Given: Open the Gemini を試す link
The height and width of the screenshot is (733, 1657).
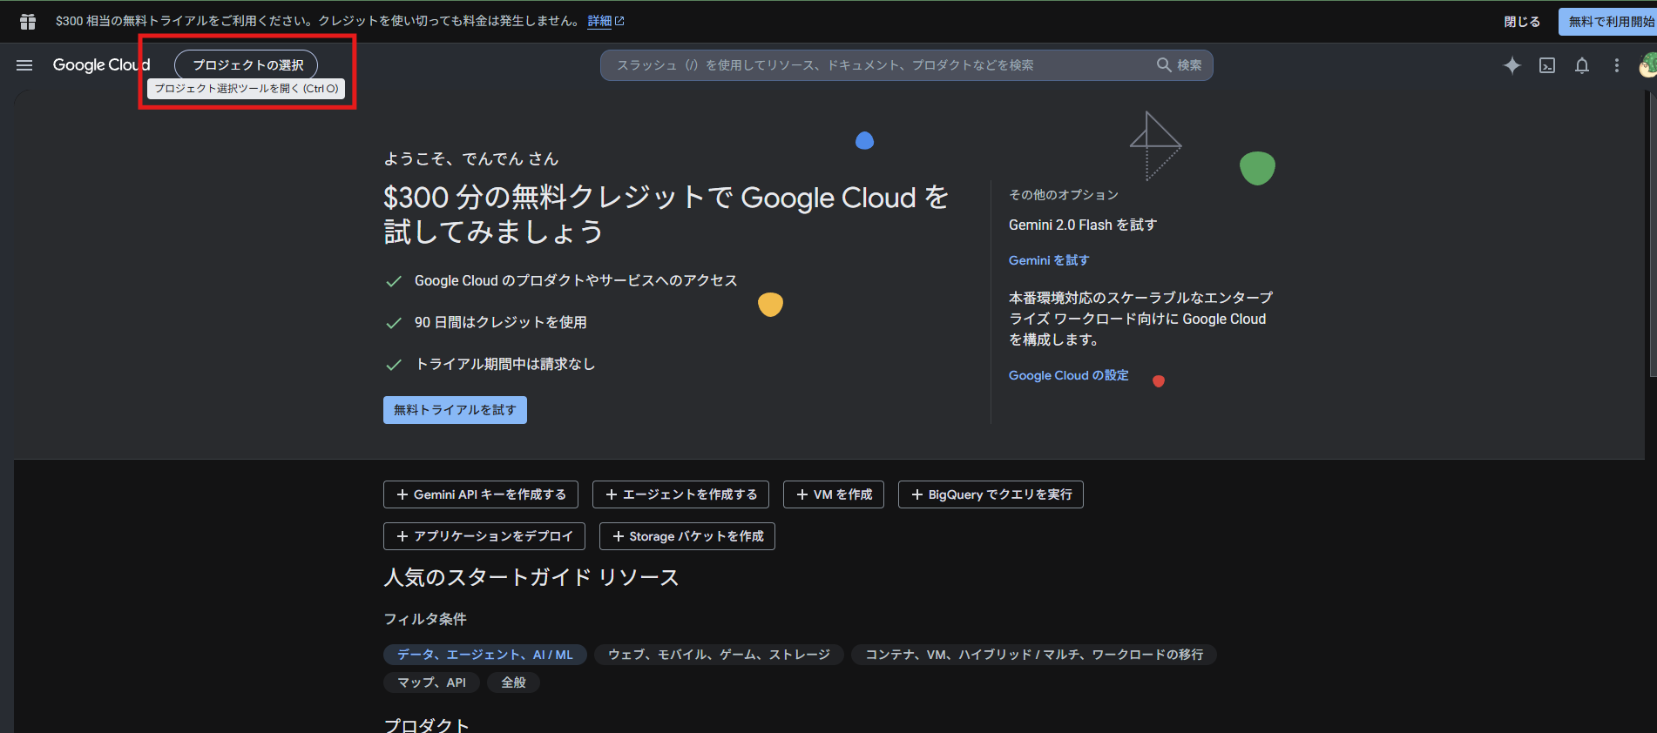Looking at the screenshot, I should coord(1049,260).
